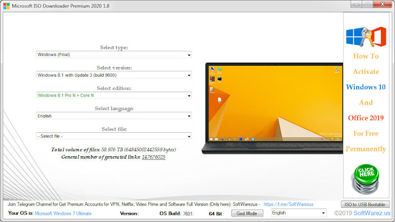Click the 64 Bit label
Image resolution: width=395 pixels, height=222 pixels.
[x=215, y=214]
